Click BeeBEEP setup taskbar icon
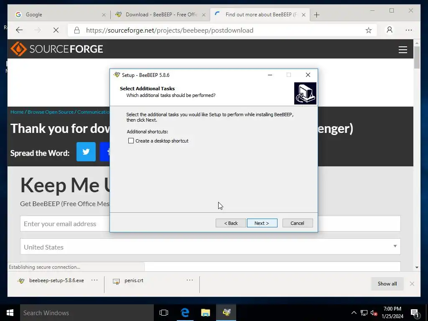This screenshot has height=321, width=428. (x=226, y=313)
